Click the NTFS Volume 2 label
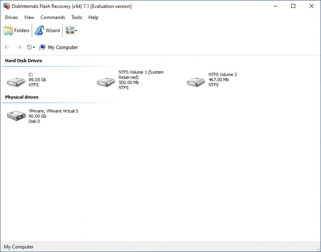The height and width of the screenshot is (252, 321). [x=223, y=75]
